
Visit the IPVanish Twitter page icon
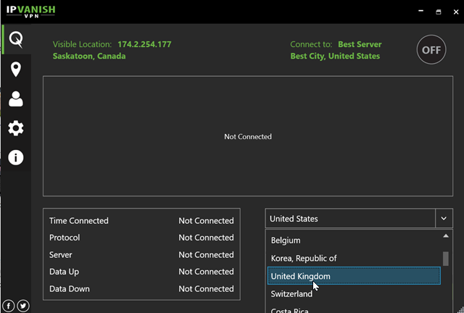23,306
